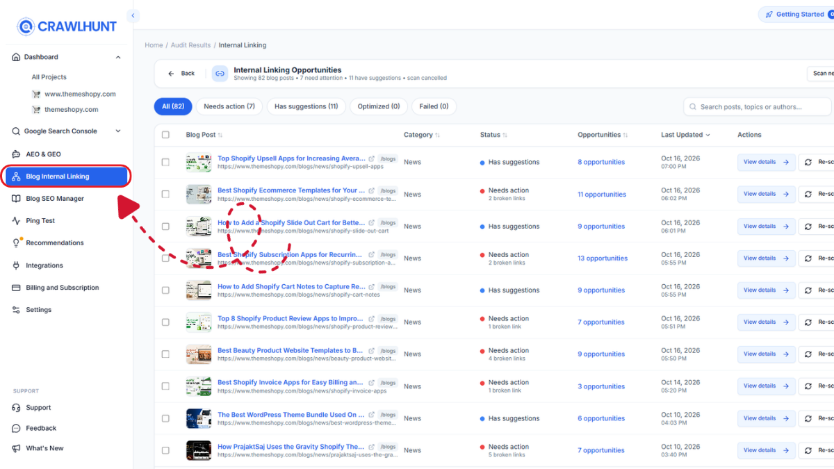Click the rocket icon in Getting Started
Screen dimensions: 834x469
pyautogui.click(x=769, y=15)
